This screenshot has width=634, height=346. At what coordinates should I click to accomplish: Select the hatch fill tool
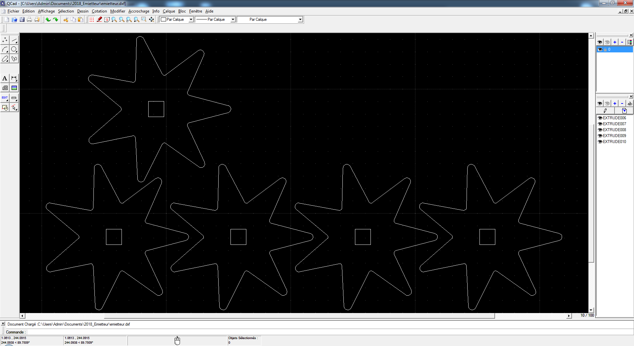point(5,88)
